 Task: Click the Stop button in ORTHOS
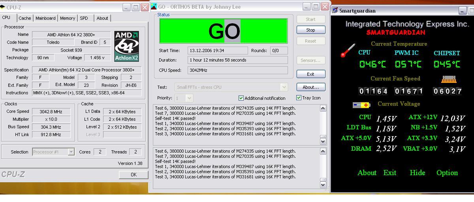[311, 30]
